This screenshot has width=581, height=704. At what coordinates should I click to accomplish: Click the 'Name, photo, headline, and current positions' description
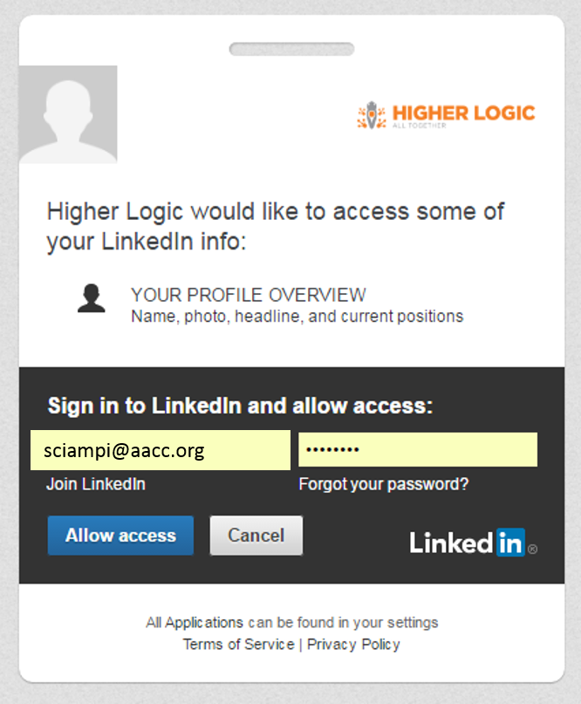point(297,316)
